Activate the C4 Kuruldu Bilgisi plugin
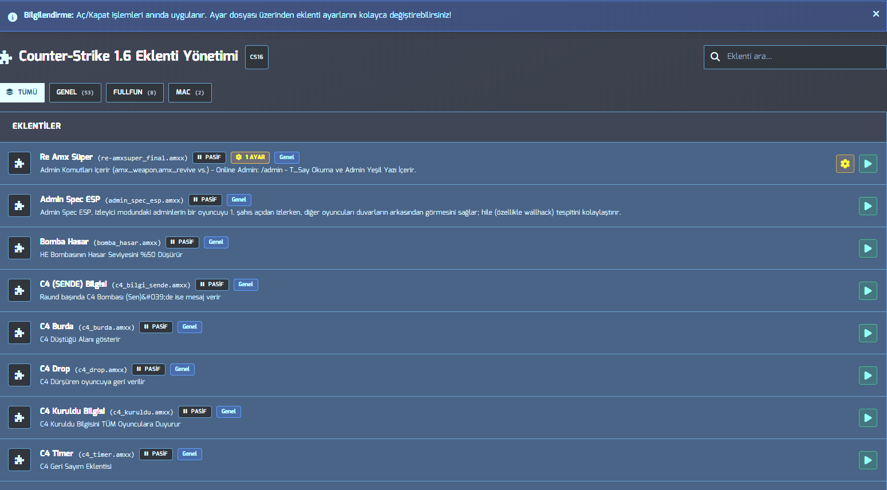The height and width of the screenshot is (490, 887). [868, 418]
